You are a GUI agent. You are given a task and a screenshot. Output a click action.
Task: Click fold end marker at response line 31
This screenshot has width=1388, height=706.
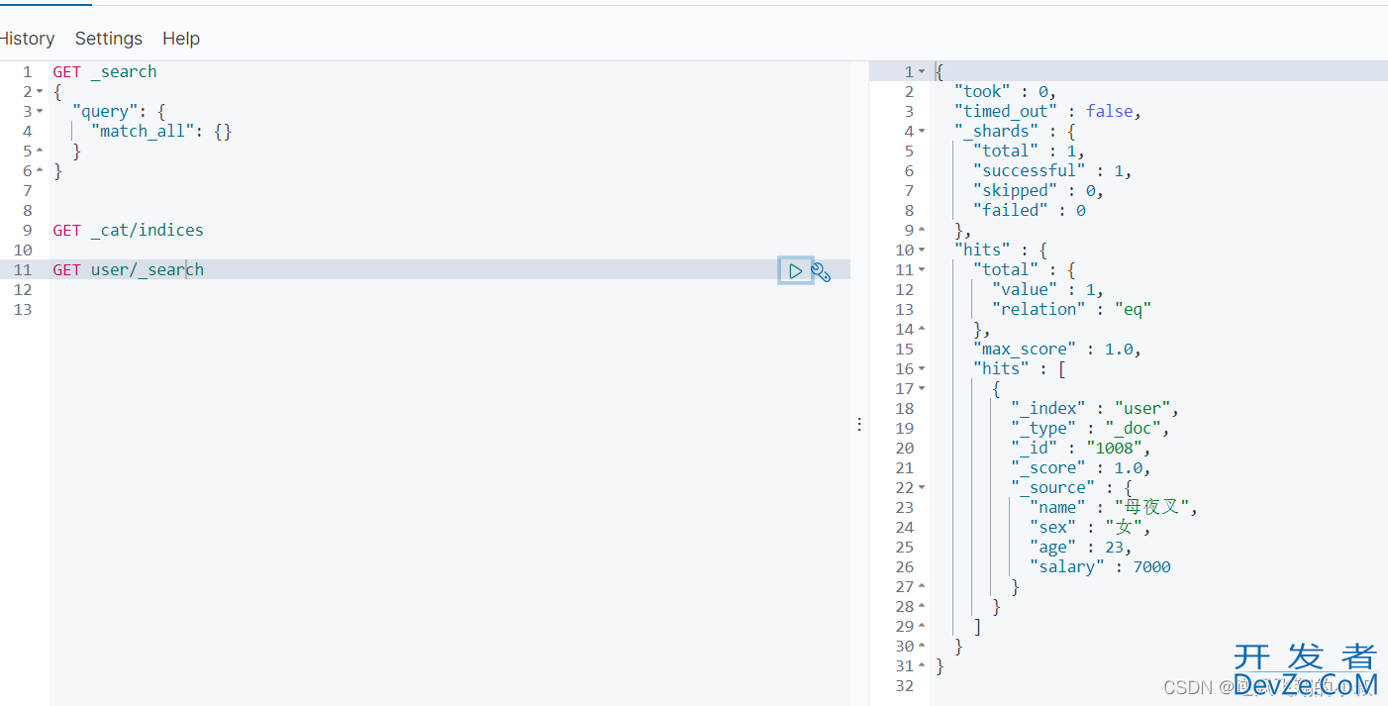click(922, 665)
